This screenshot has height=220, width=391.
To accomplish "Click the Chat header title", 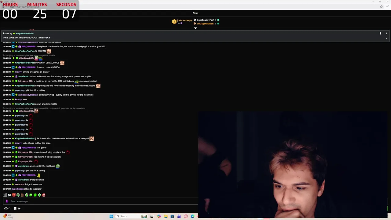I will click(195, 13).
